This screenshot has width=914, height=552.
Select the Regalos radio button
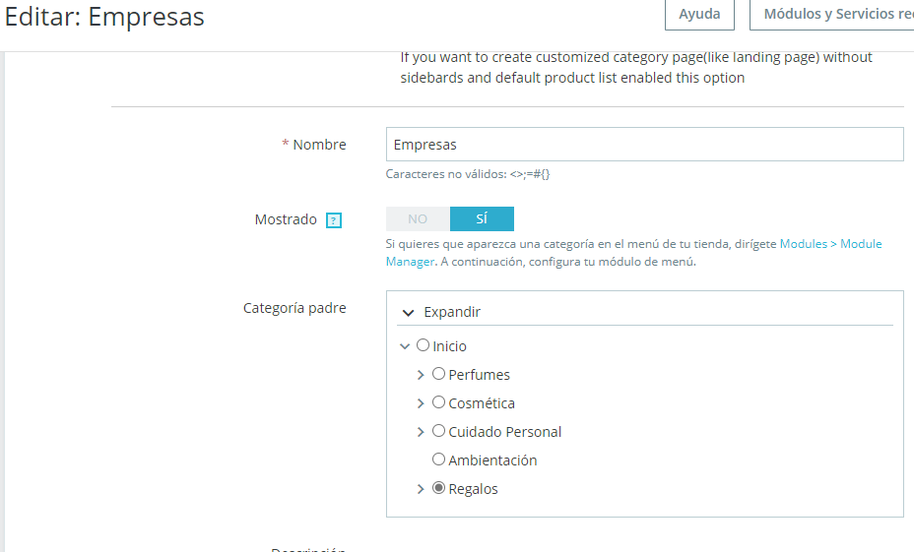pyautogui.click(x=439, y=488)
